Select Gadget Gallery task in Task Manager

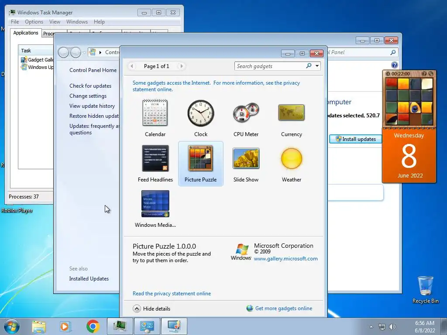(x=37, y=59)
